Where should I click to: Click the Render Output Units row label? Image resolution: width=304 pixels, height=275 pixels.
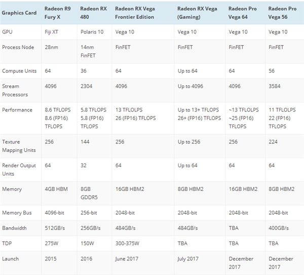20,169
